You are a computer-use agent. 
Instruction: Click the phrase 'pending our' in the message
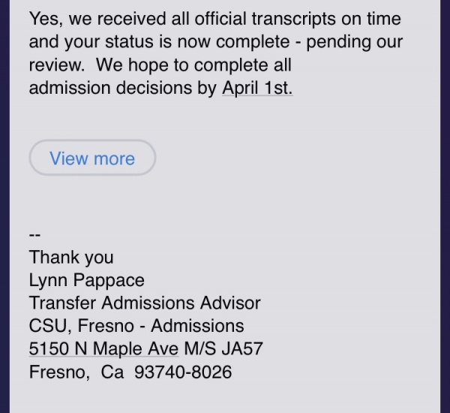tap(355, 42)
